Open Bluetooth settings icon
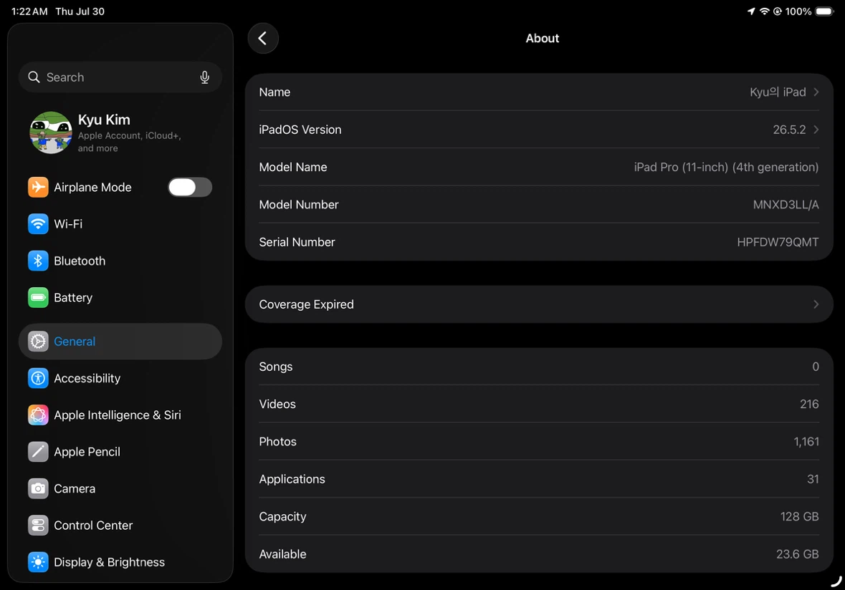The width and height of the screenshot is (845, 590). (38, 261)
